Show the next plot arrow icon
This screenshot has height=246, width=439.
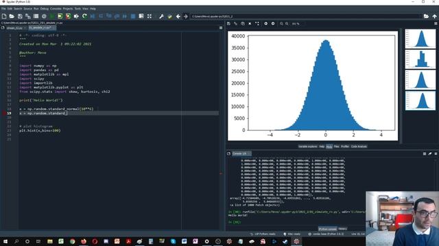(273, 24)
